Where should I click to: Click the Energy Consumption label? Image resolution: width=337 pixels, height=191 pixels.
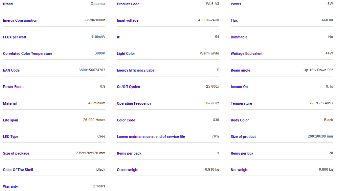20,20
